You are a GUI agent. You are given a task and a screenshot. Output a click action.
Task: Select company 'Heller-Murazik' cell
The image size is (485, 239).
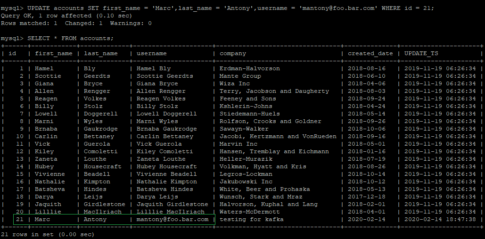pos(246,159)
